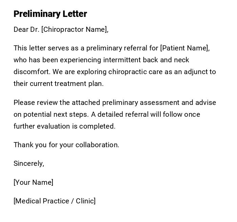Click the "Dear Dr." salutation text
The image size is (237, 222).
[x=26, y=29]
